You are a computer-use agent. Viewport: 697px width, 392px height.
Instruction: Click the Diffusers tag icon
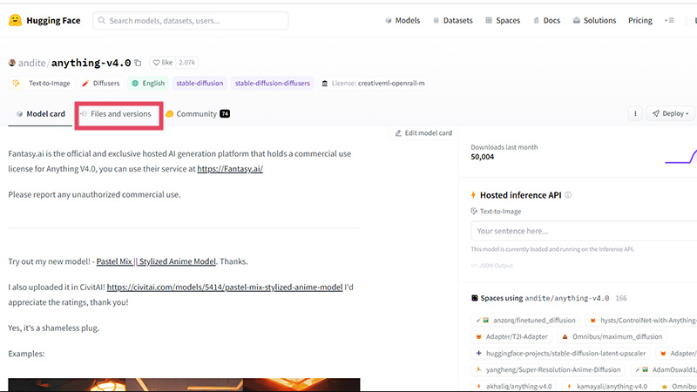coord(85,83)
